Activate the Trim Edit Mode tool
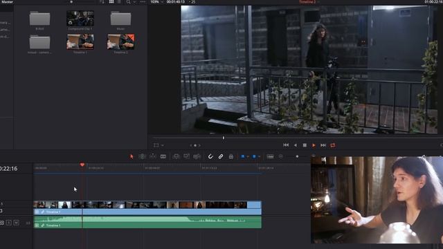443x249 pixels. tap(142, 156)
